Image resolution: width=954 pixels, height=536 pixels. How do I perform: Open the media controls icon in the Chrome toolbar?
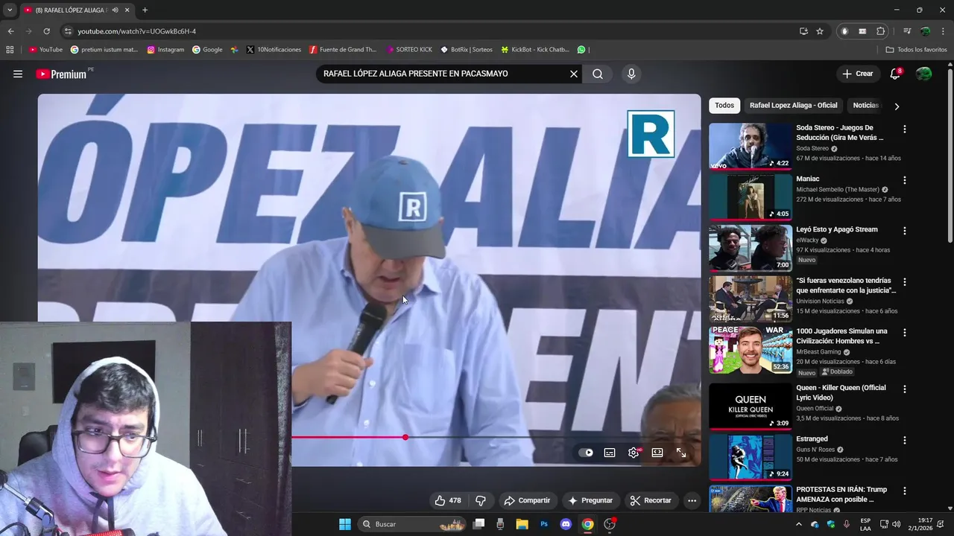coord(907,31)
